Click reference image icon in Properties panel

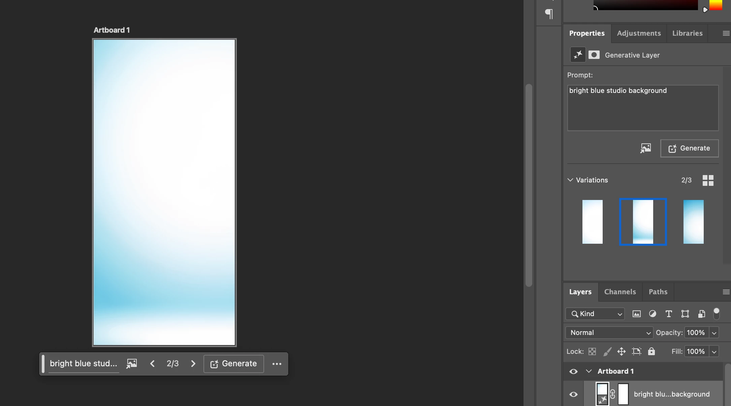click(645, 148)
